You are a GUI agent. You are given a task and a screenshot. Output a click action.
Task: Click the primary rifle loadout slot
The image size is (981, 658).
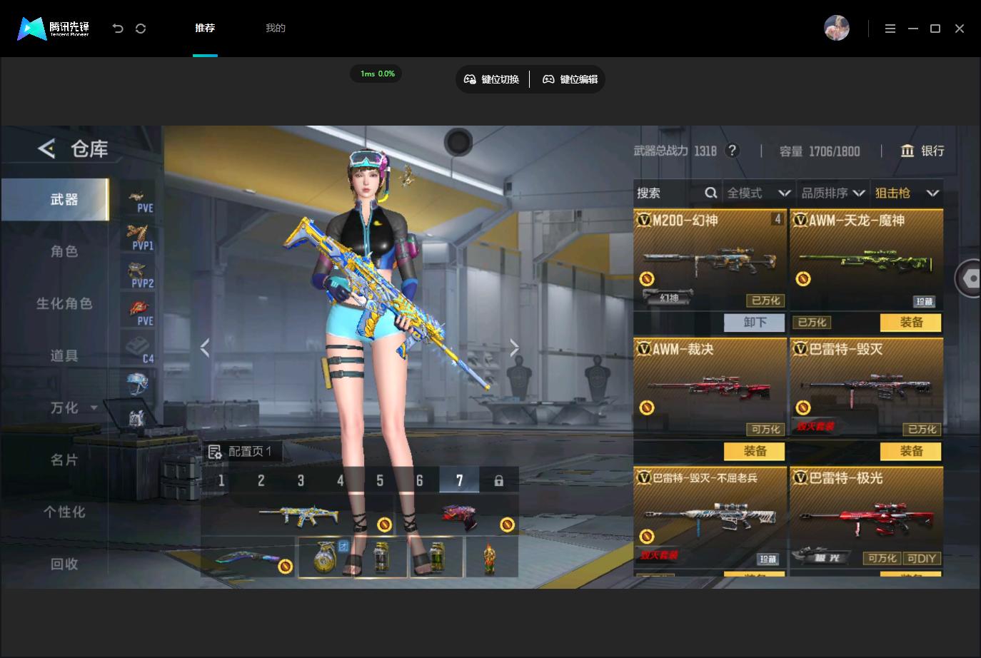[x=297, y=516]
